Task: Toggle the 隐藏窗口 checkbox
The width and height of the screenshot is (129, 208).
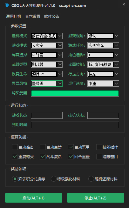Action: click(x=99, y=157)
